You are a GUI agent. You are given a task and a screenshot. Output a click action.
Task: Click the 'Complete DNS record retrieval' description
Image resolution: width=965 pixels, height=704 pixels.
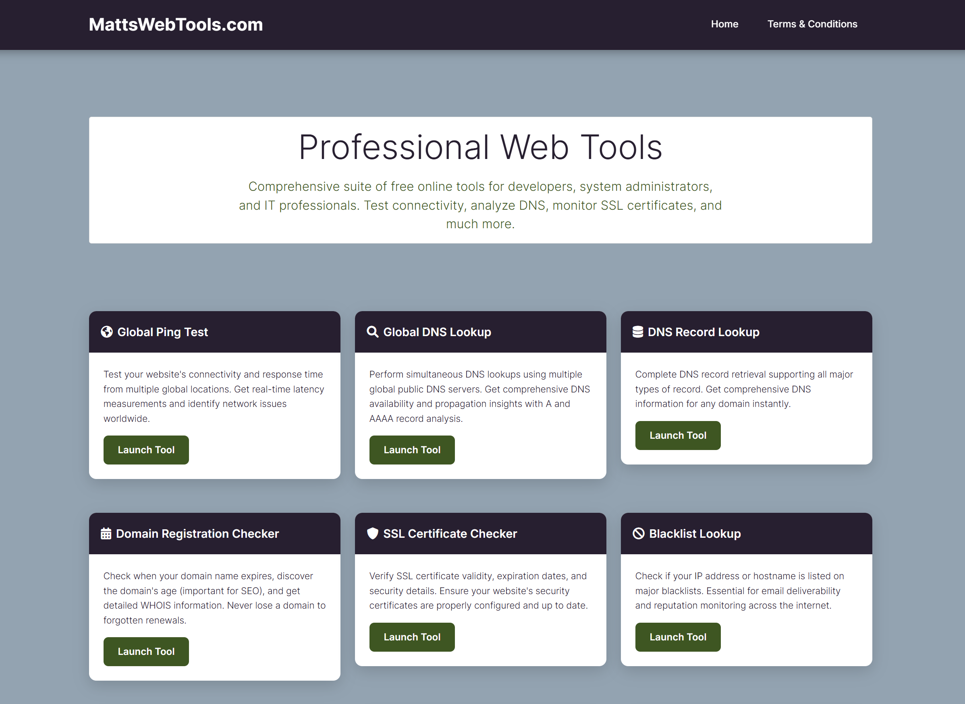pyautogui.click(x=743, y=389)
